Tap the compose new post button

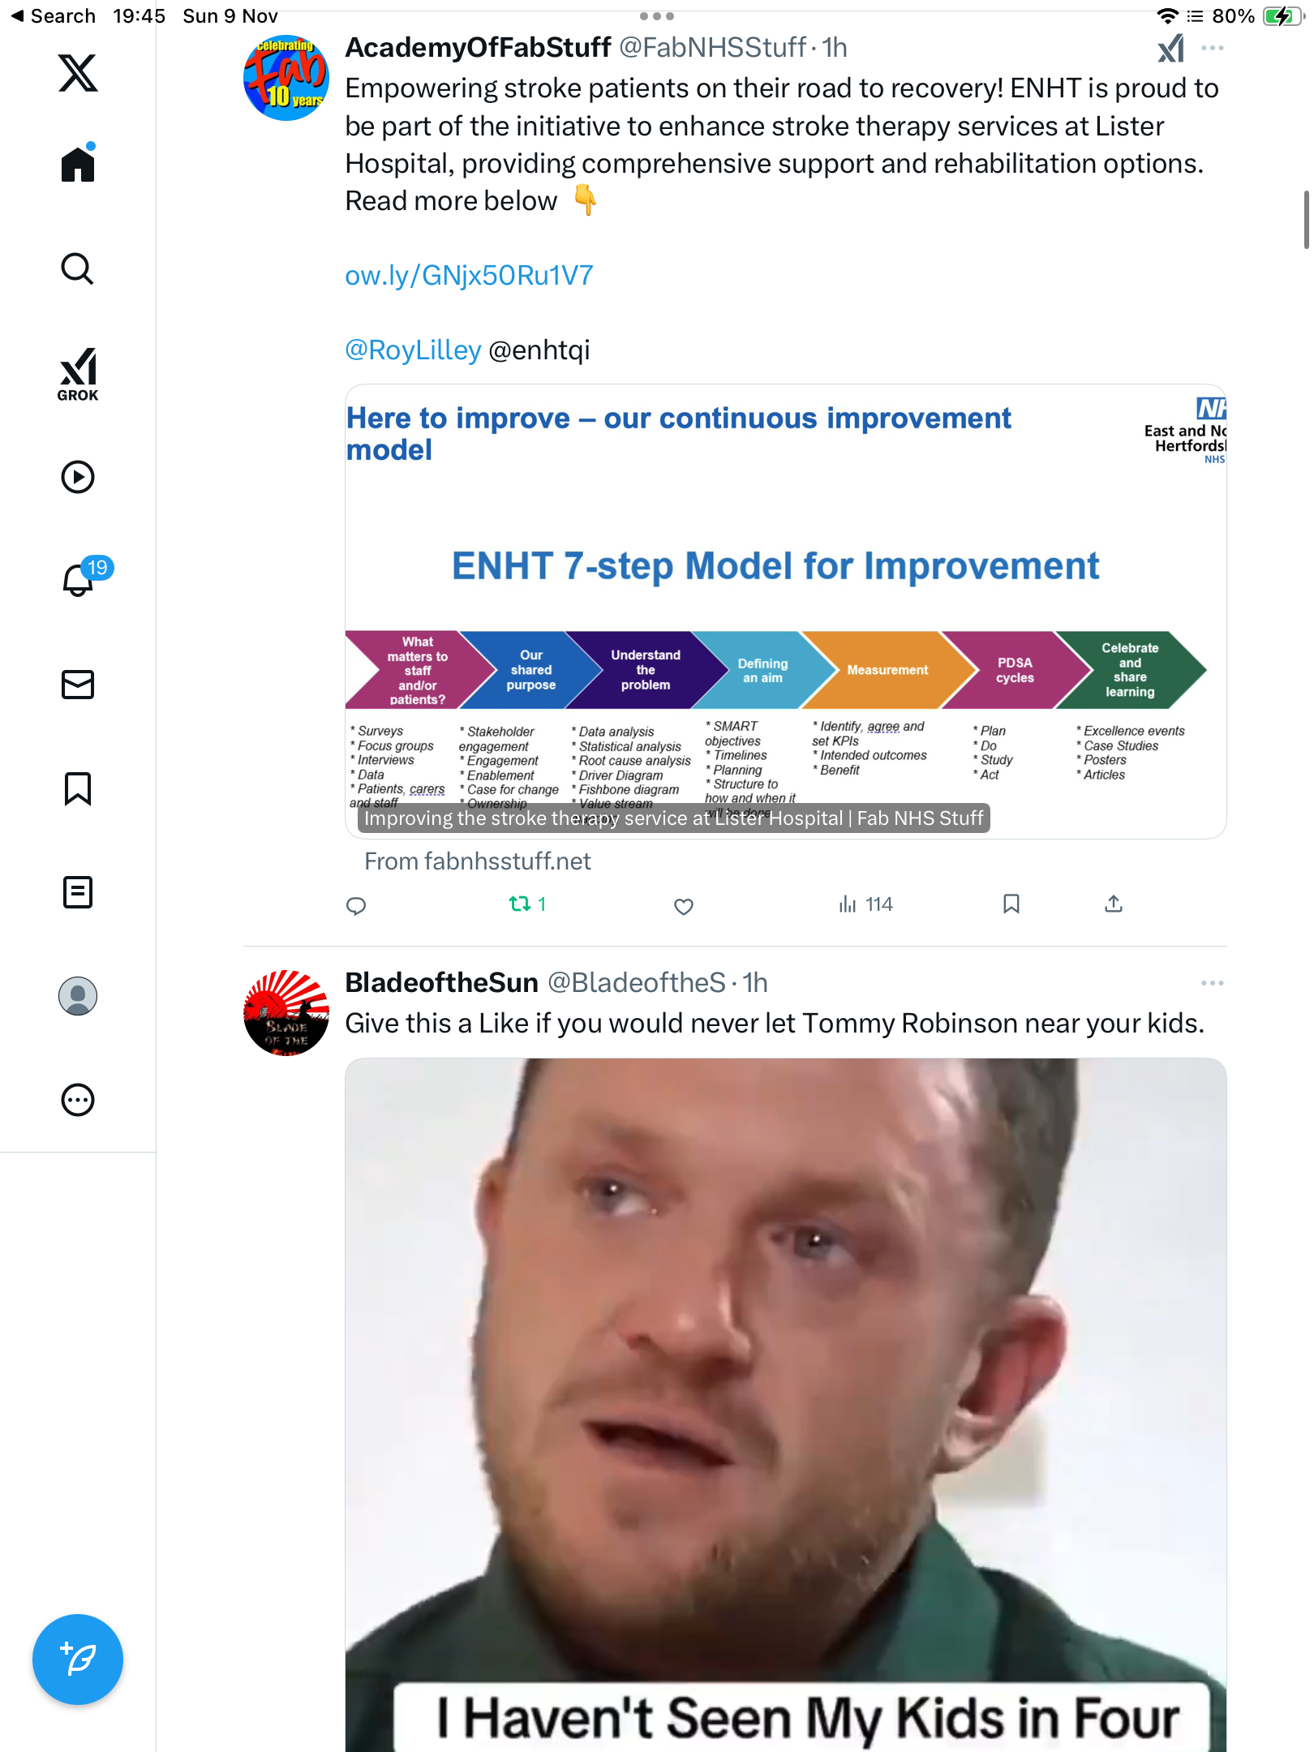78,1660
